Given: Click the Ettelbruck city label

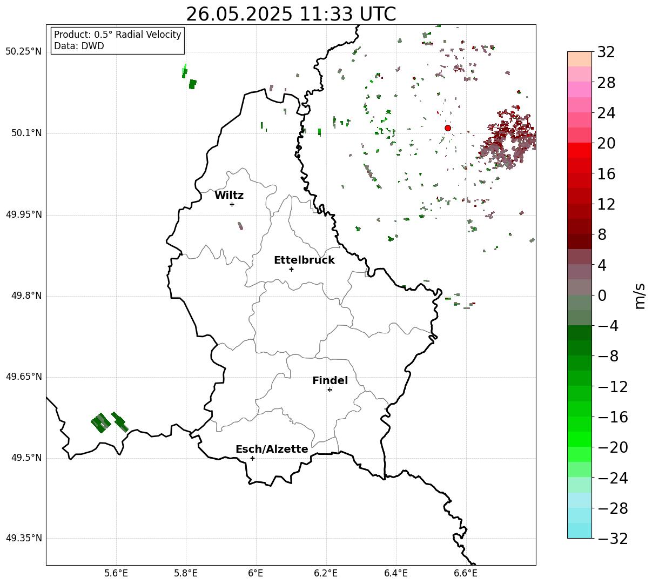Looking at the screenshot, I should tap(304, 260).
